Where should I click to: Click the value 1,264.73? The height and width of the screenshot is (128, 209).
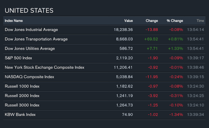tap(124, 105)
